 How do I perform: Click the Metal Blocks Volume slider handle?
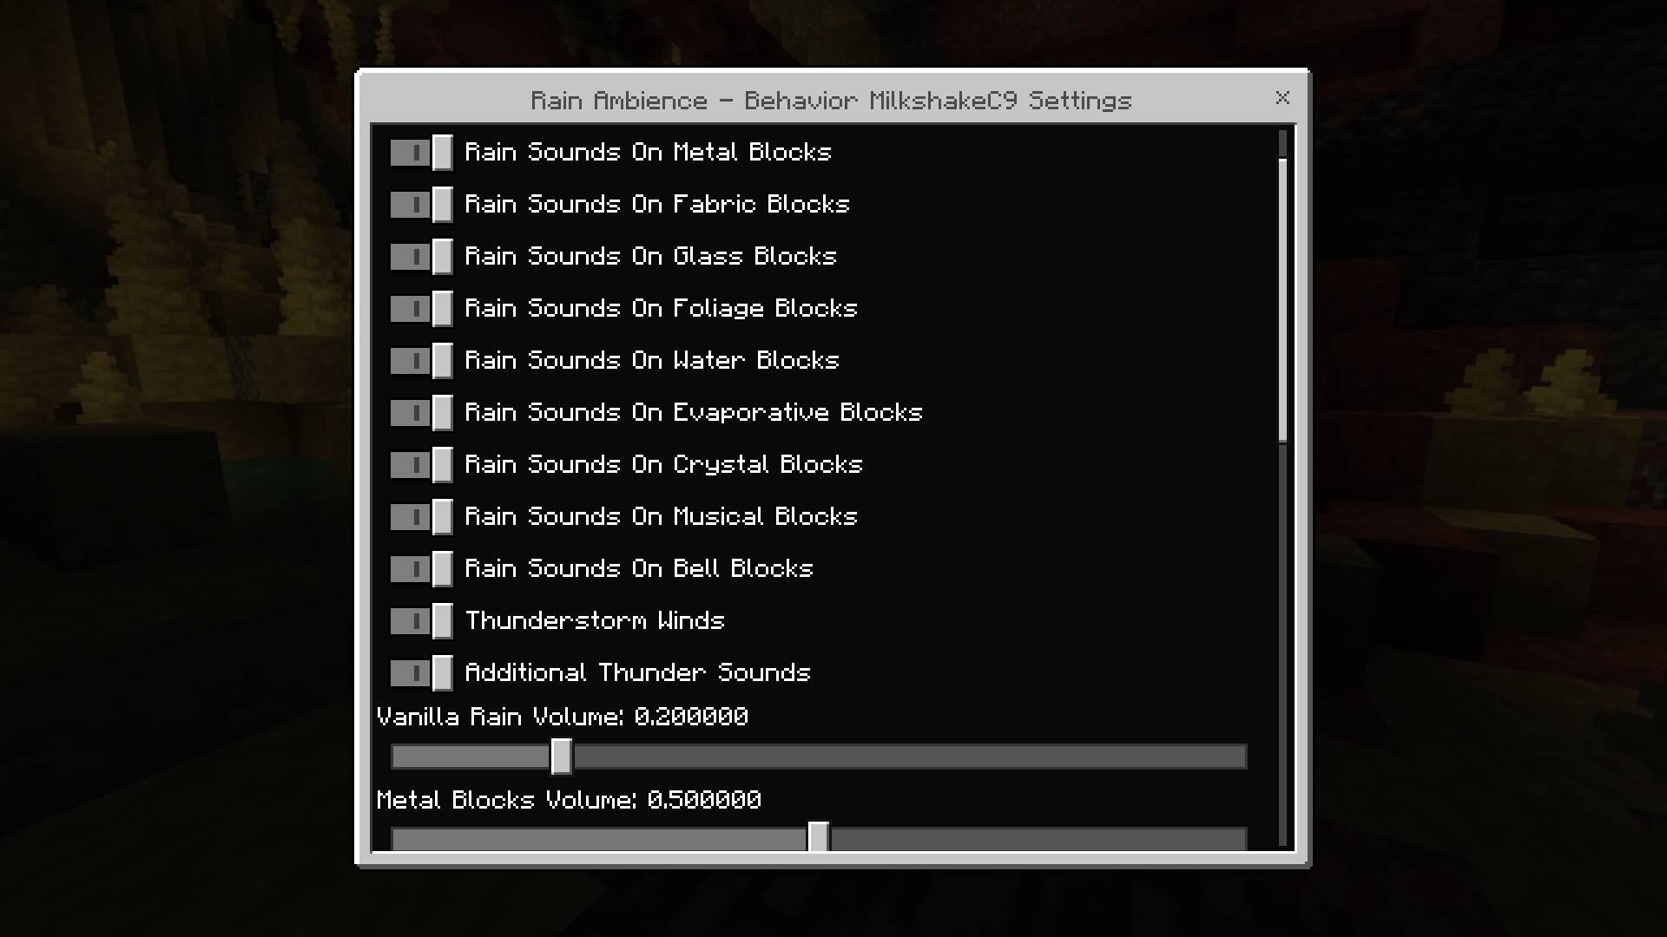tap(818, 838)
